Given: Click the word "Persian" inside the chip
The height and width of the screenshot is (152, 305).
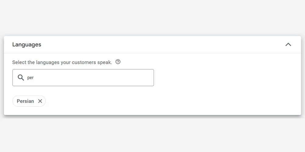Looking at the screenshot, I should [25, 101].
